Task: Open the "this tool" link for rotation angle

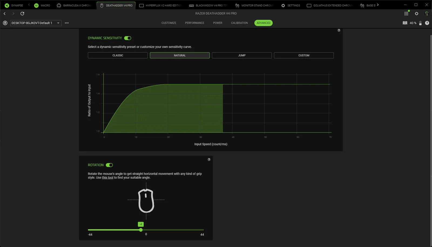Action: 107,178
